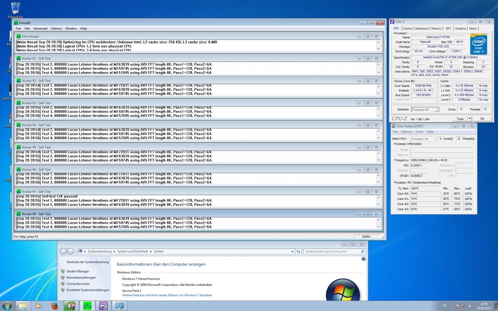The height and width of the screenshot is (311, 498).
Task: Open the Papierkorb recycle bin on desktop
Action: (x=16, y=10)
